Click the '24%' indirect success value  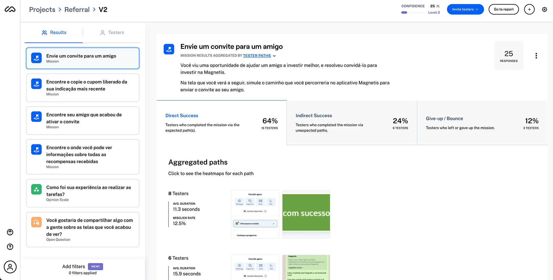pos(400,121)
